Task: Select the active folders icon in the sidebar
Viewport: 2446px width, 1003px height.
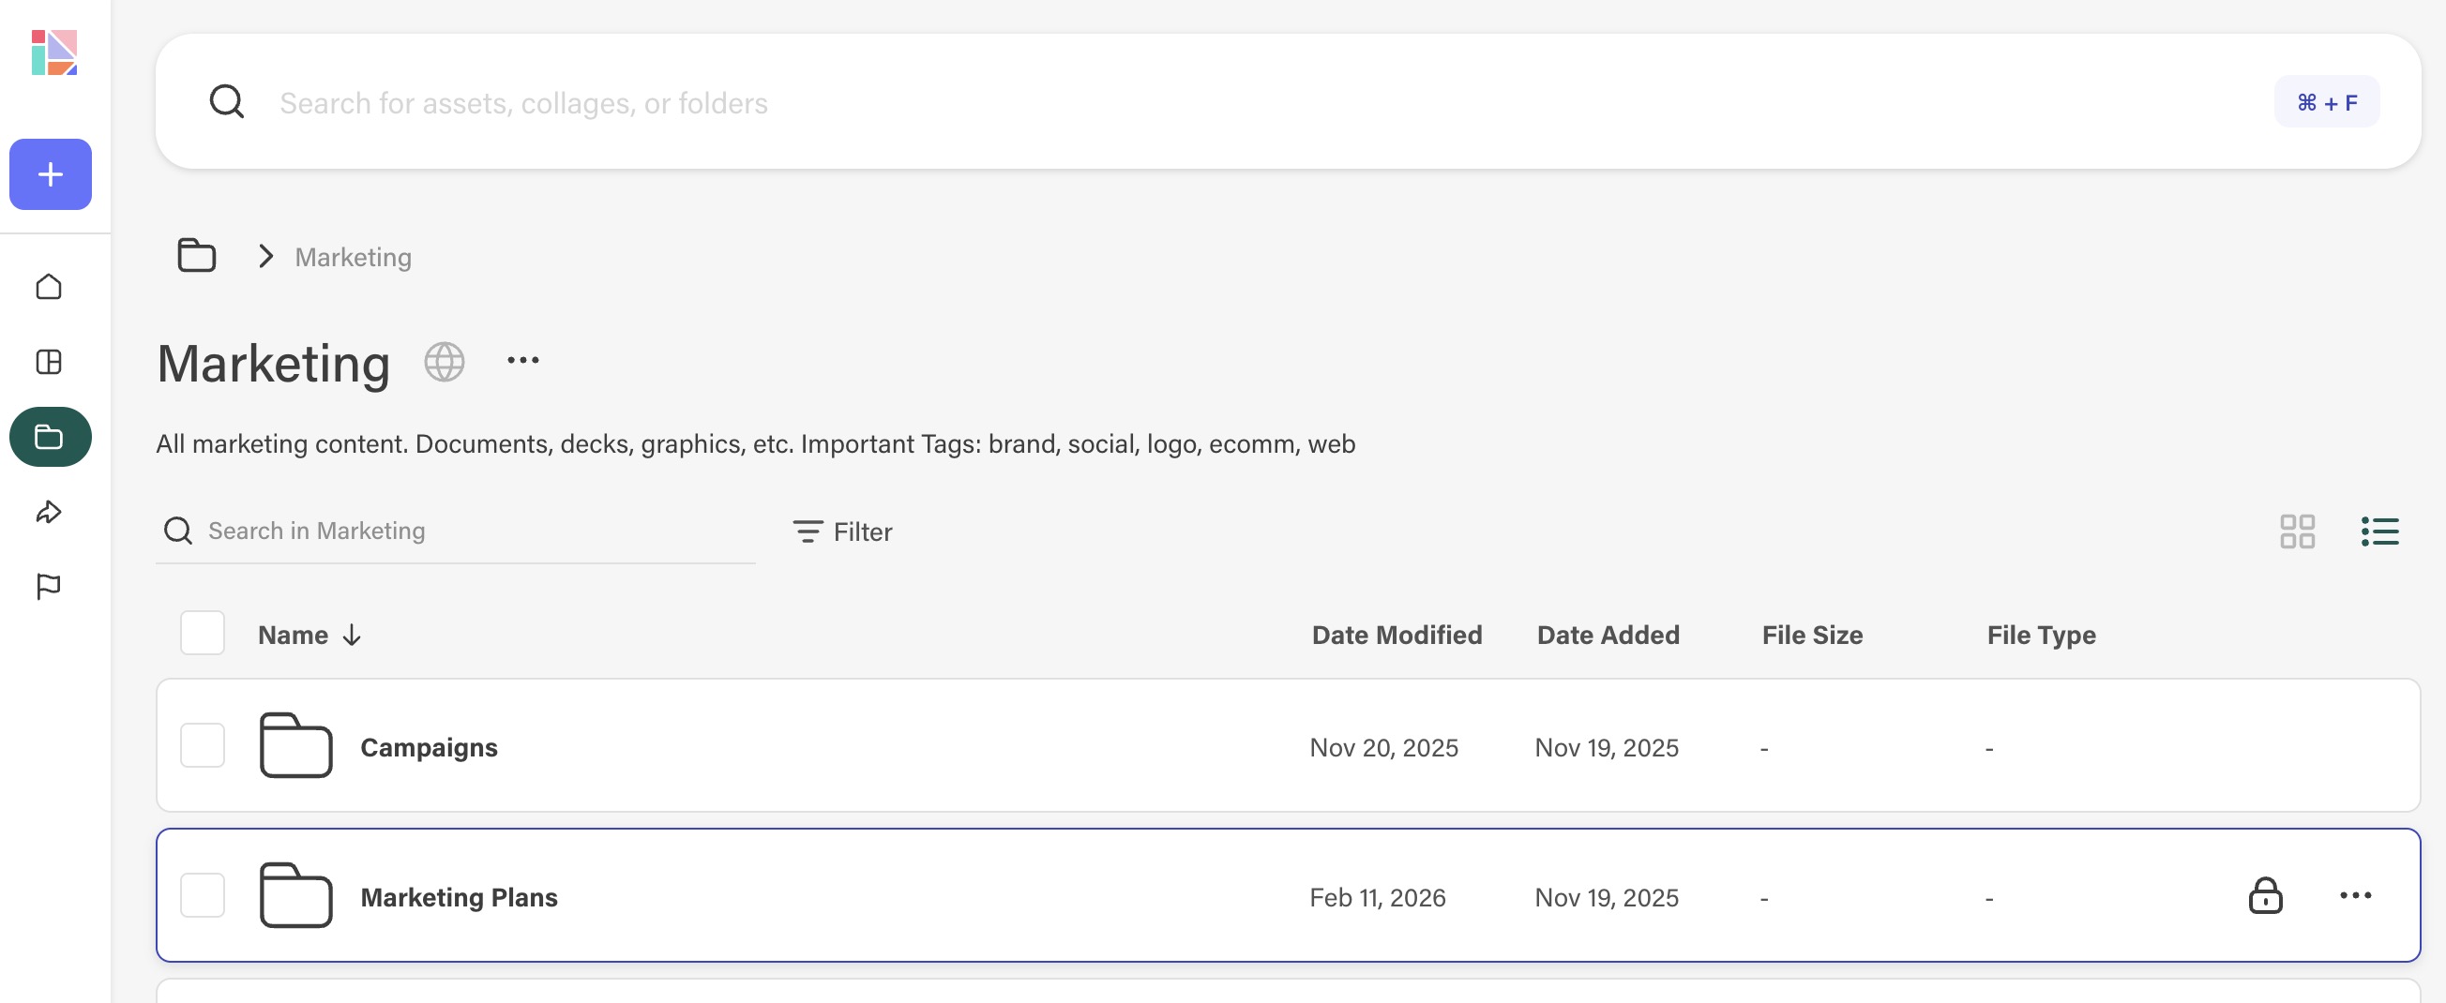Action: click(x=51, y=437)
